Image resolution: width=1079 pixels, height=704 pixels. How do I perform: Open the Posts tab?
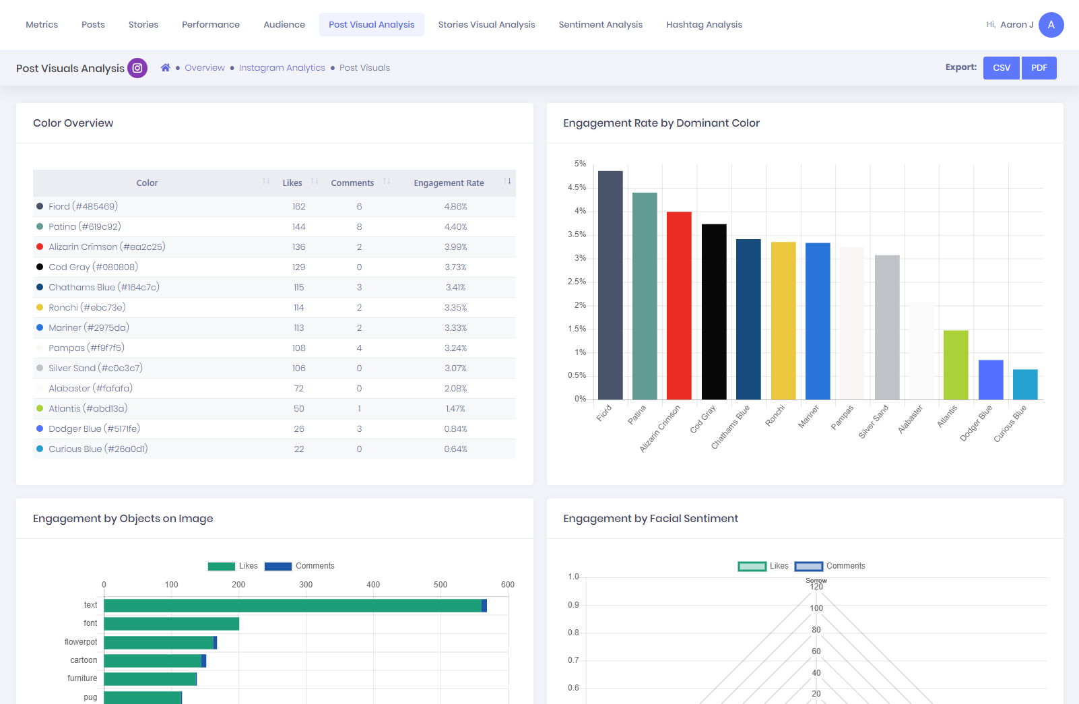tap(93, 25)
